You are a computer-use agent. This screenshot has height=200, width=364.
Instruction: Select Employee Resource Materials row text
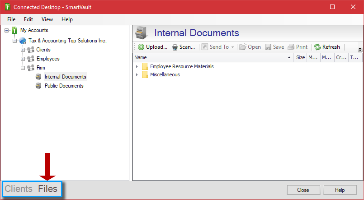click(182, 66)
